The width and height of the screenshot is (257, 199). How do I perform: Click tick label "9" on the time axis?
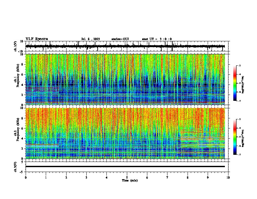(x=208, y=178)
